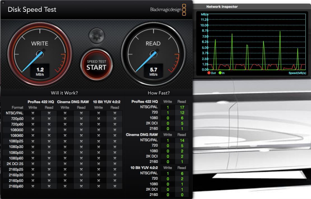311x199 pixels.
Task: Click NTSC/PAL 10 Bit YUV Read cross
Action: pyautogui.click(x=115, y=113)
